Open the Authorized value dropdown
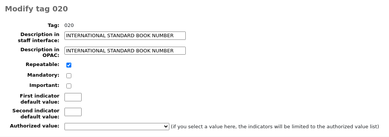Image resolution: width=389 pixels, height=137 pixels. (x=117, y=127)
